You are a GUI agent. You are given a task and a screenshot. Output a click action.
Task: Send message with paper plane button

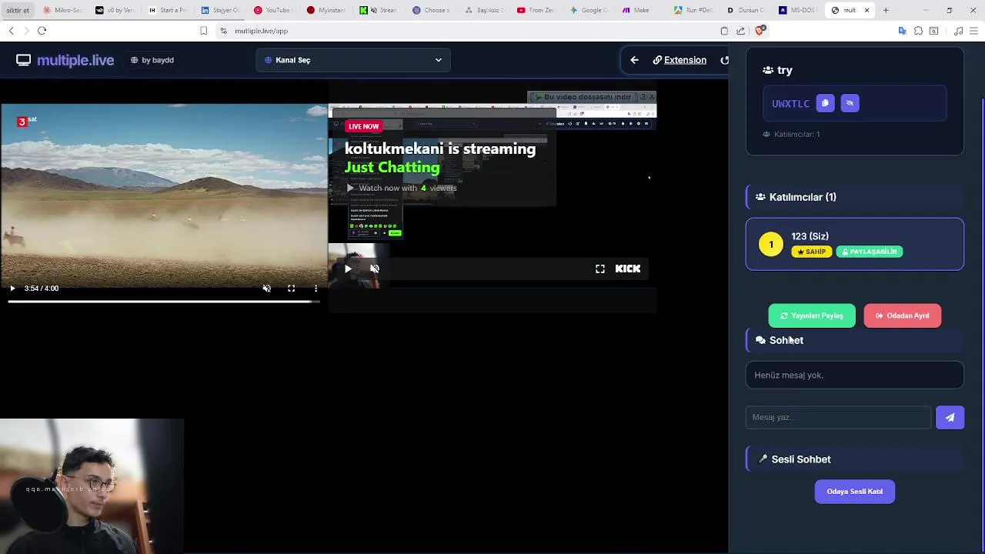pos(950,417)
